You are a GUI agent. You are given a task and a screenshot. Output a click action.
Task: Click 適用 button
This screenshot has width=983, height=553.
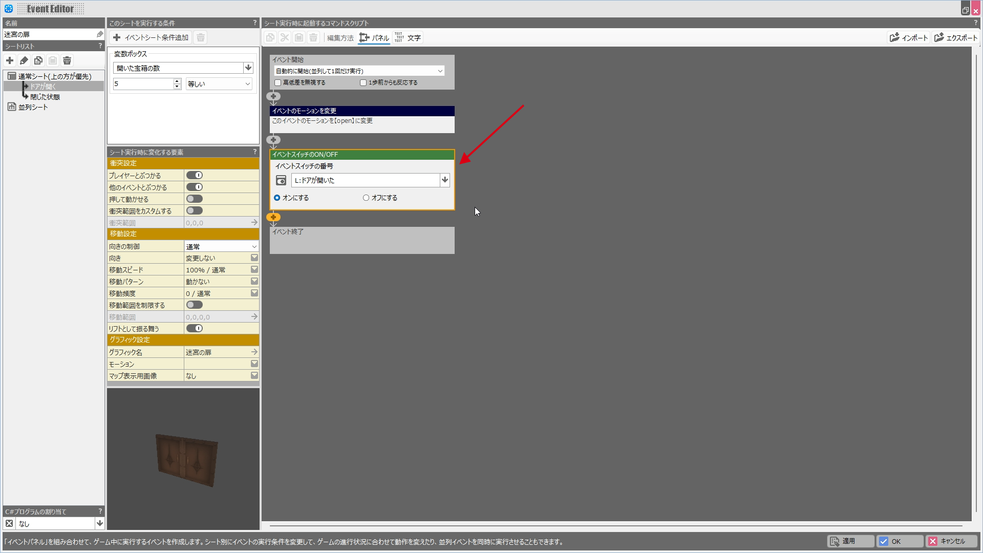click(x=850, y=541)
